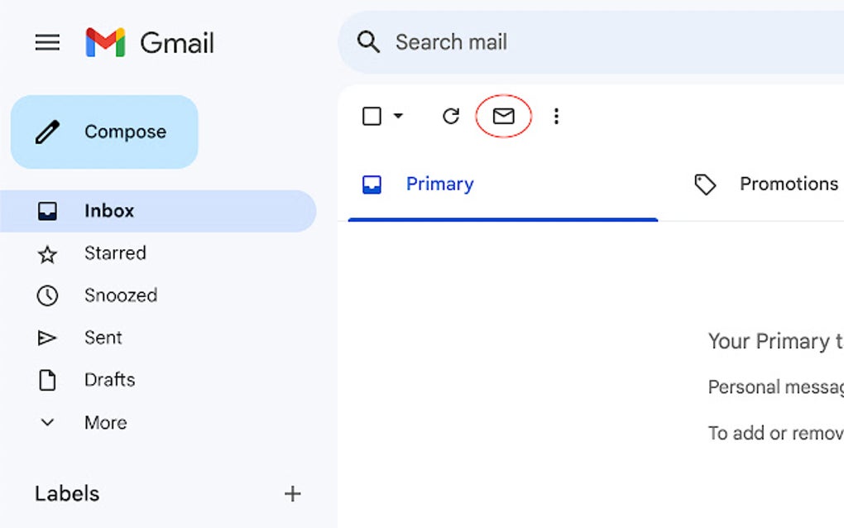Refresh the inbox with the reload icon
Screen dimensions: 844x528
click(450, 116)
